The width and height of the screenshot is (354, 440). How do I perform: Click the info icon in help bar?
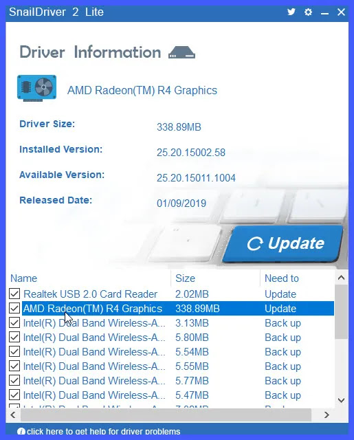coord(21,431)
